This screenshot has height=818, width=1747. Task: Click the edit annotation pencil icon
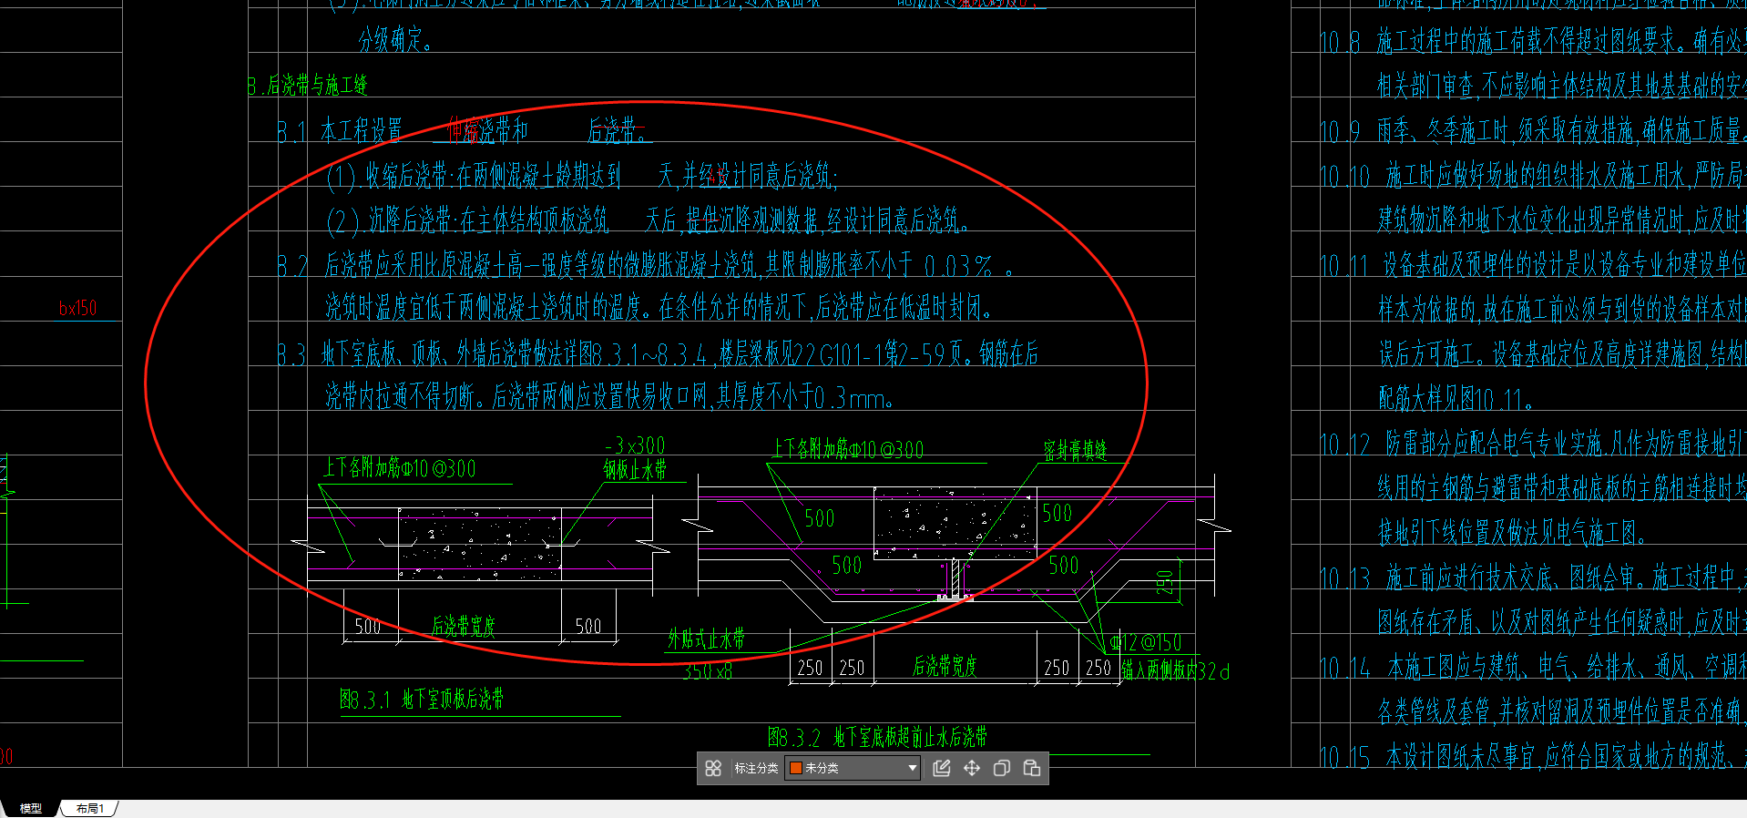tap(942, 768)
